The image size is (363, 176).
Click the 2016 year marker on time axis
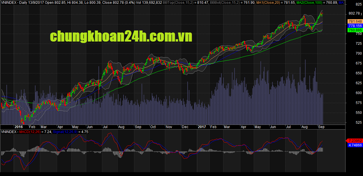pos(19,127)
